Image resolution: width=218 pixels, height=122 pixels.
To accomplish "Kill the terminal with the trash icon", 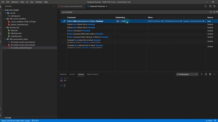I will (x=210, y=74).
